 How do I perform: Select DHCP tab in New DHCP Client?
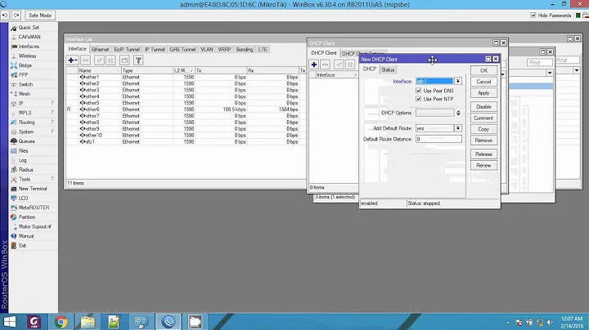pyautogui.click(x=370, y=69)
